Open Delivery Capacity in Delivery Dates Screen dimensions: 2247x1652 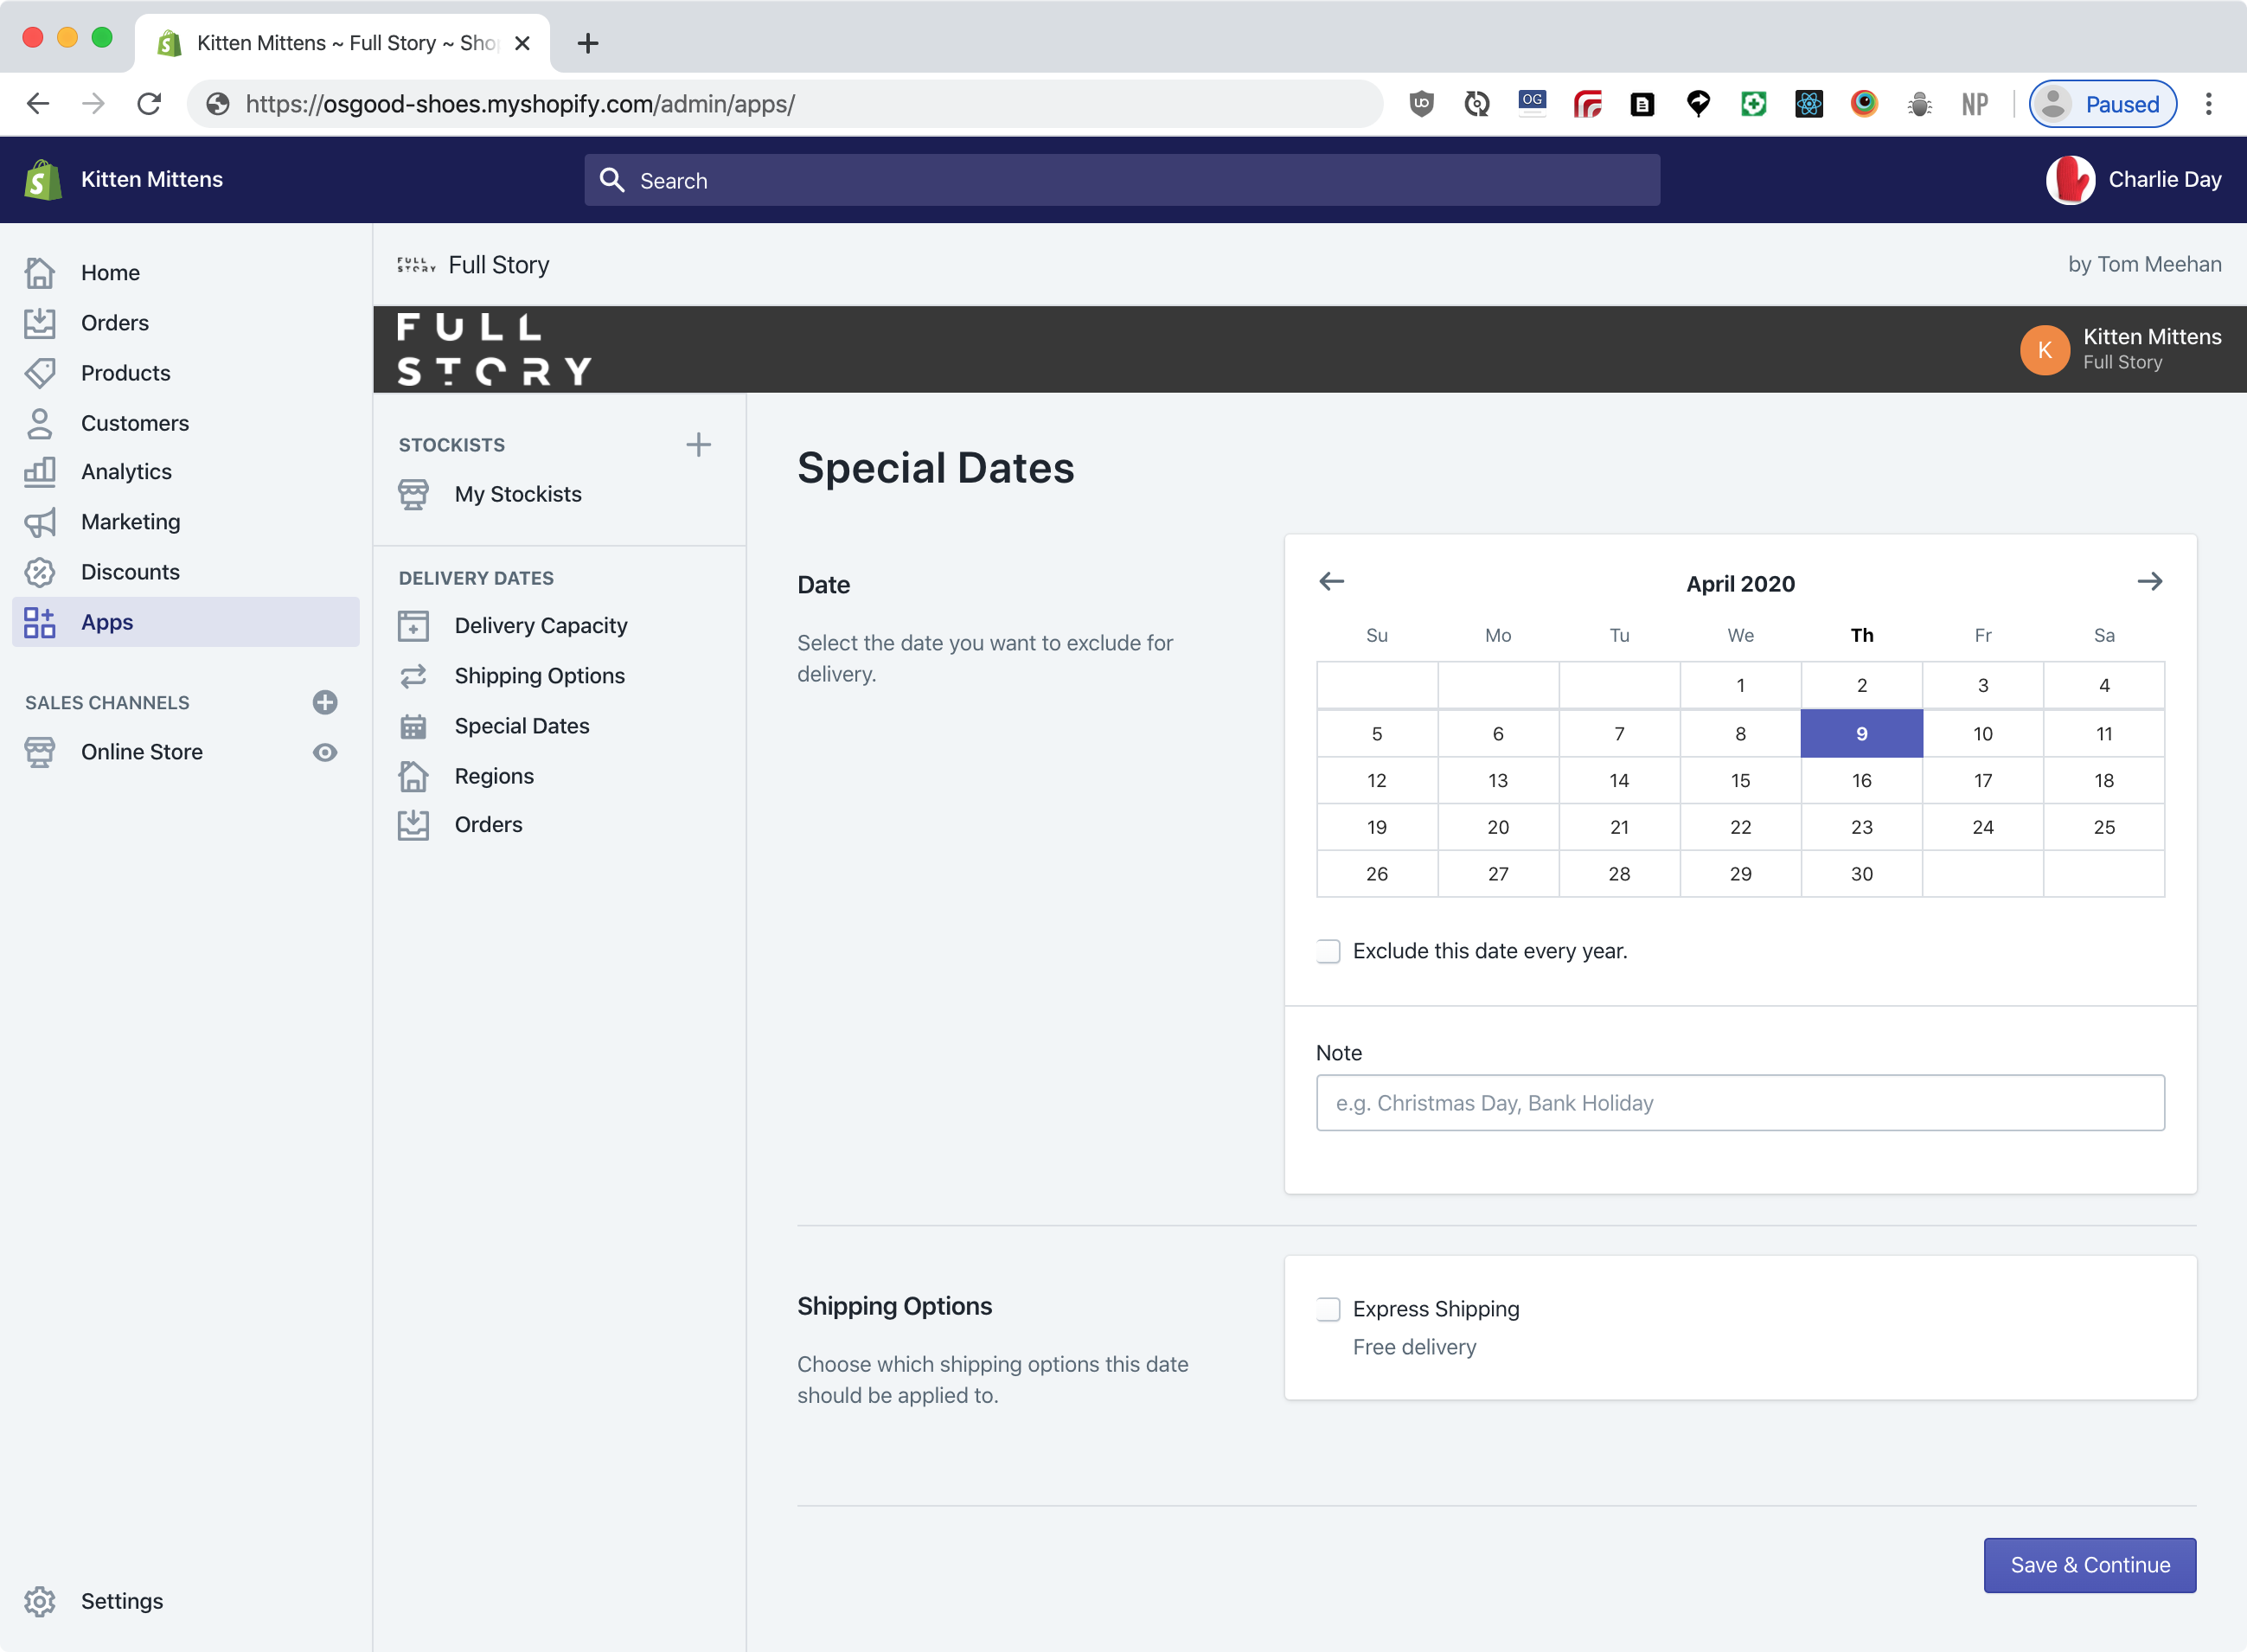coord(540,625)
